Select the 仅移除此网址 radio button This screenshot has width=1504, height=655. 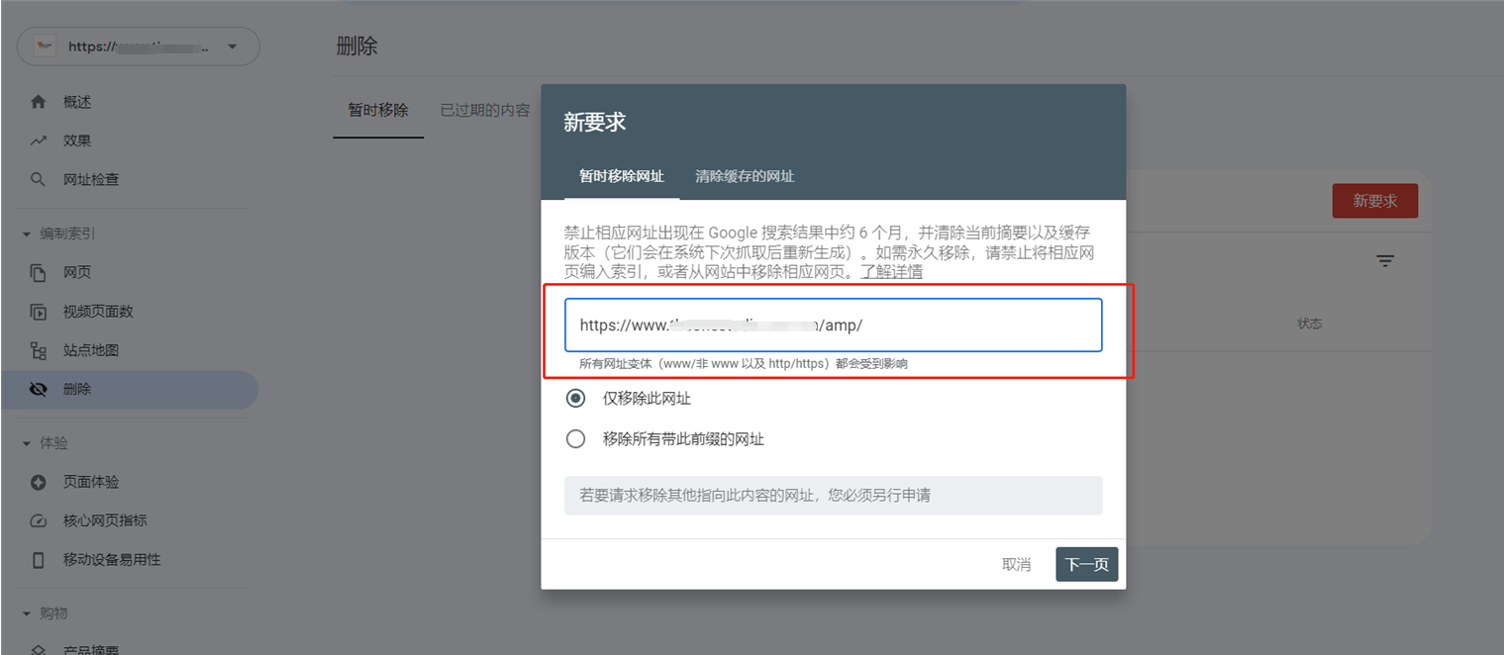click(575, 399)
